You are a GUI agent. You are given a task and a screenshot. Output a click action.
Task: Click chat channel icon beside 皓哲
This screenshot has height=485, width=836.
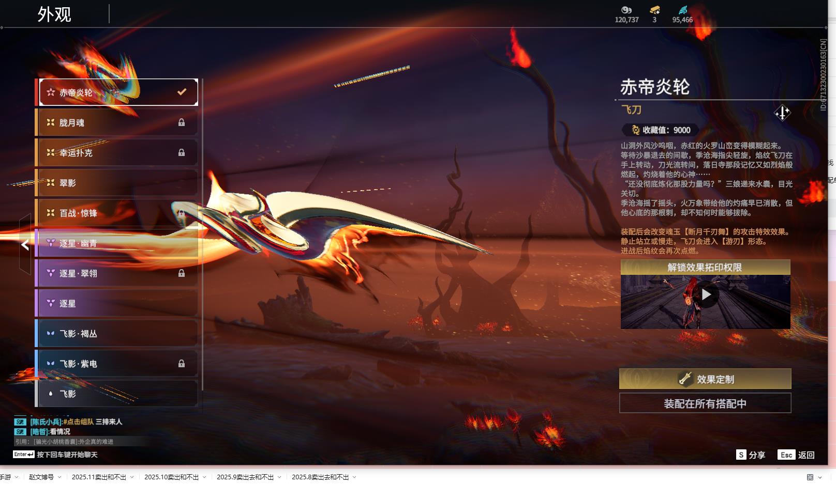point(20,431)
